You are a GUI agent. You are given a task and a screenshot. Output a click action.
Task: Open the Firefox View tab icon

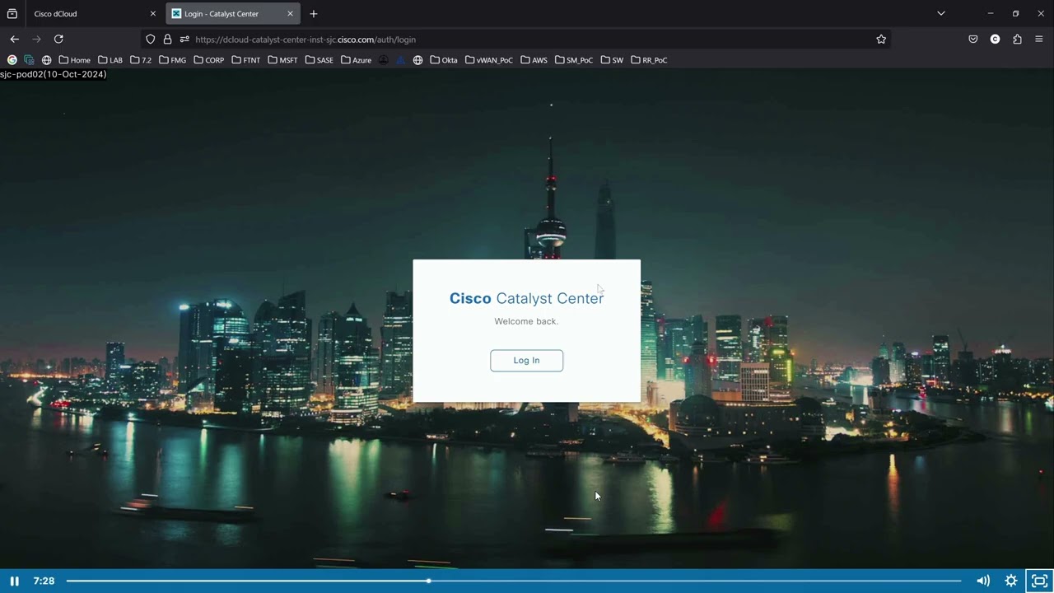coord(12,13)
